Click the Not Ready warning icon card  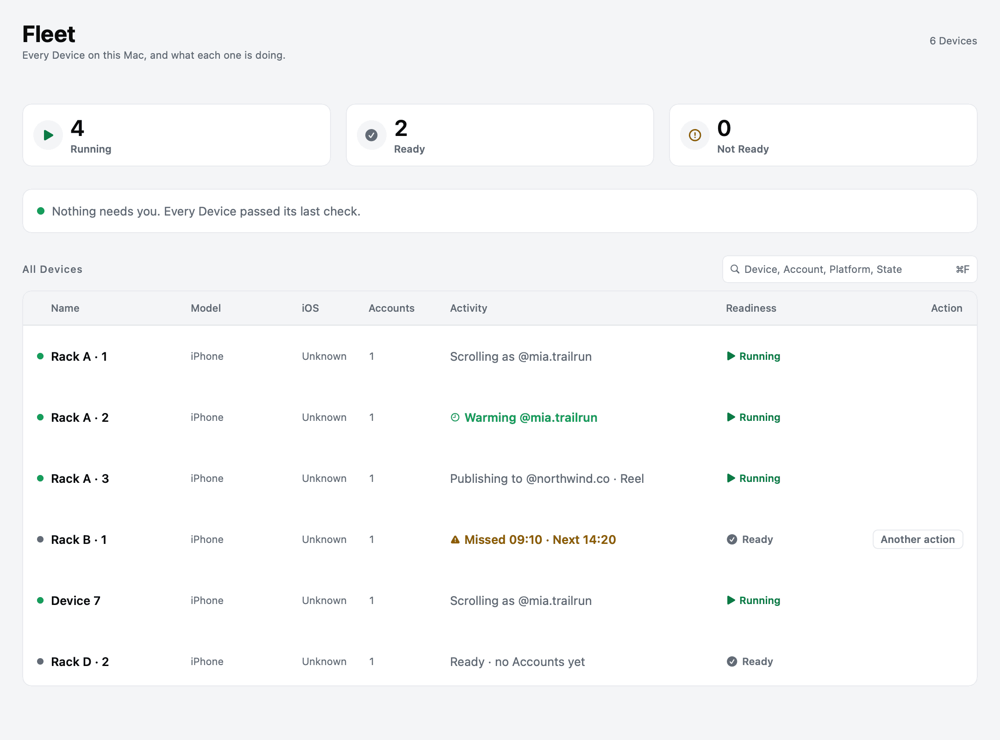click(695, 135)
